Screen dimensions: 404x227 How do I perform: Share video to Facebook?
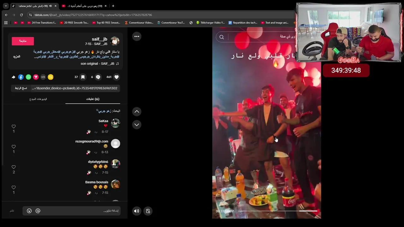(21, 77)
